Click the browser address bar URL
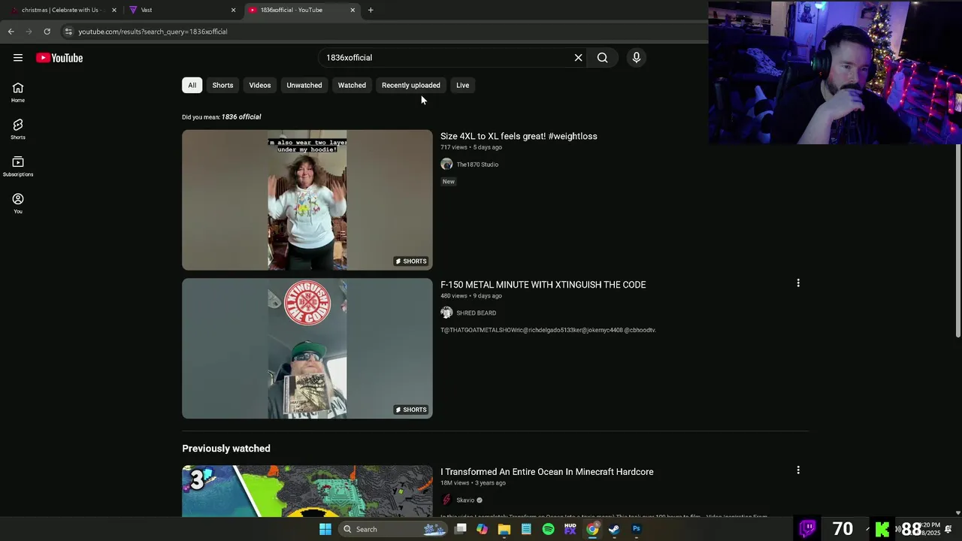Image resolution: width=962 pixels, height=541 pixels. (x=153, y=32)
